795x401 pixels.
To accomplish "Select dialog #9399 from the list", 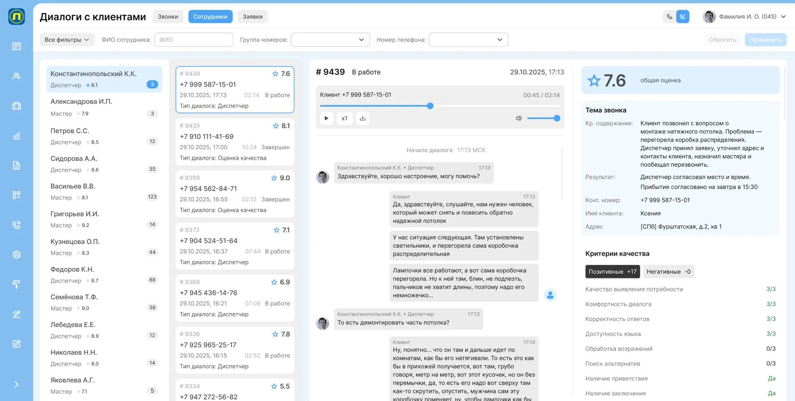I will [235, 193].
